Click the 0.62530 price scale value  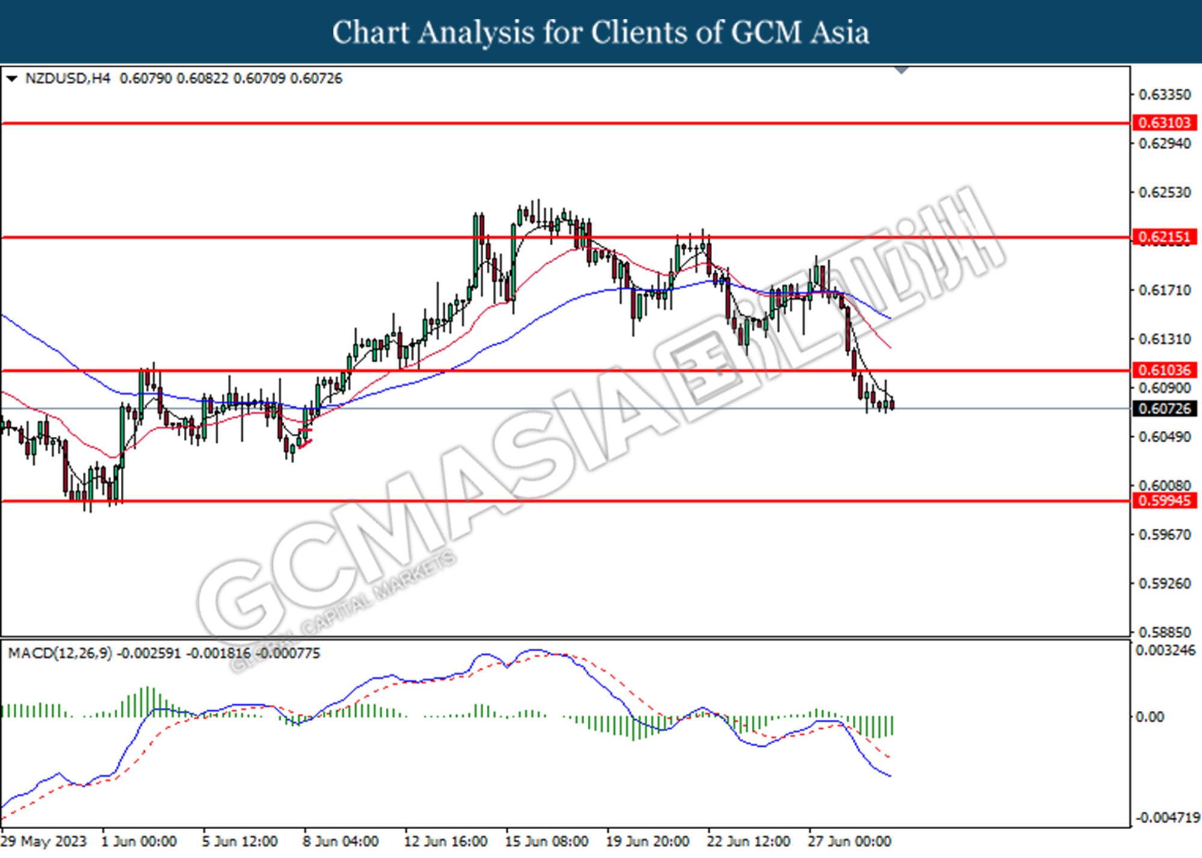[1164, 192]
